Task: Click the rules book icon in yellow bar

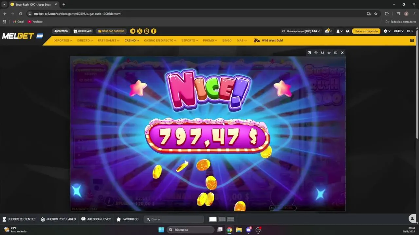Action: [x=412, y=40]
